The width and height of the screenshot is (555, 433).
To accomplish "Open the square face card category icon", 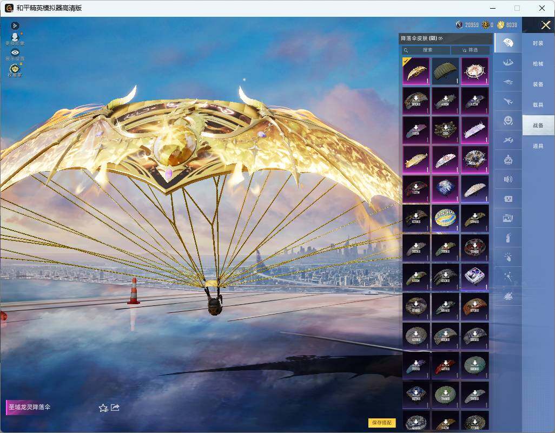I will (x=508, y=199).
